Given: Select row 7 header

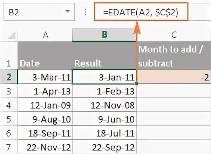Looking at the screenshot, I should click(x=9, y=147).
